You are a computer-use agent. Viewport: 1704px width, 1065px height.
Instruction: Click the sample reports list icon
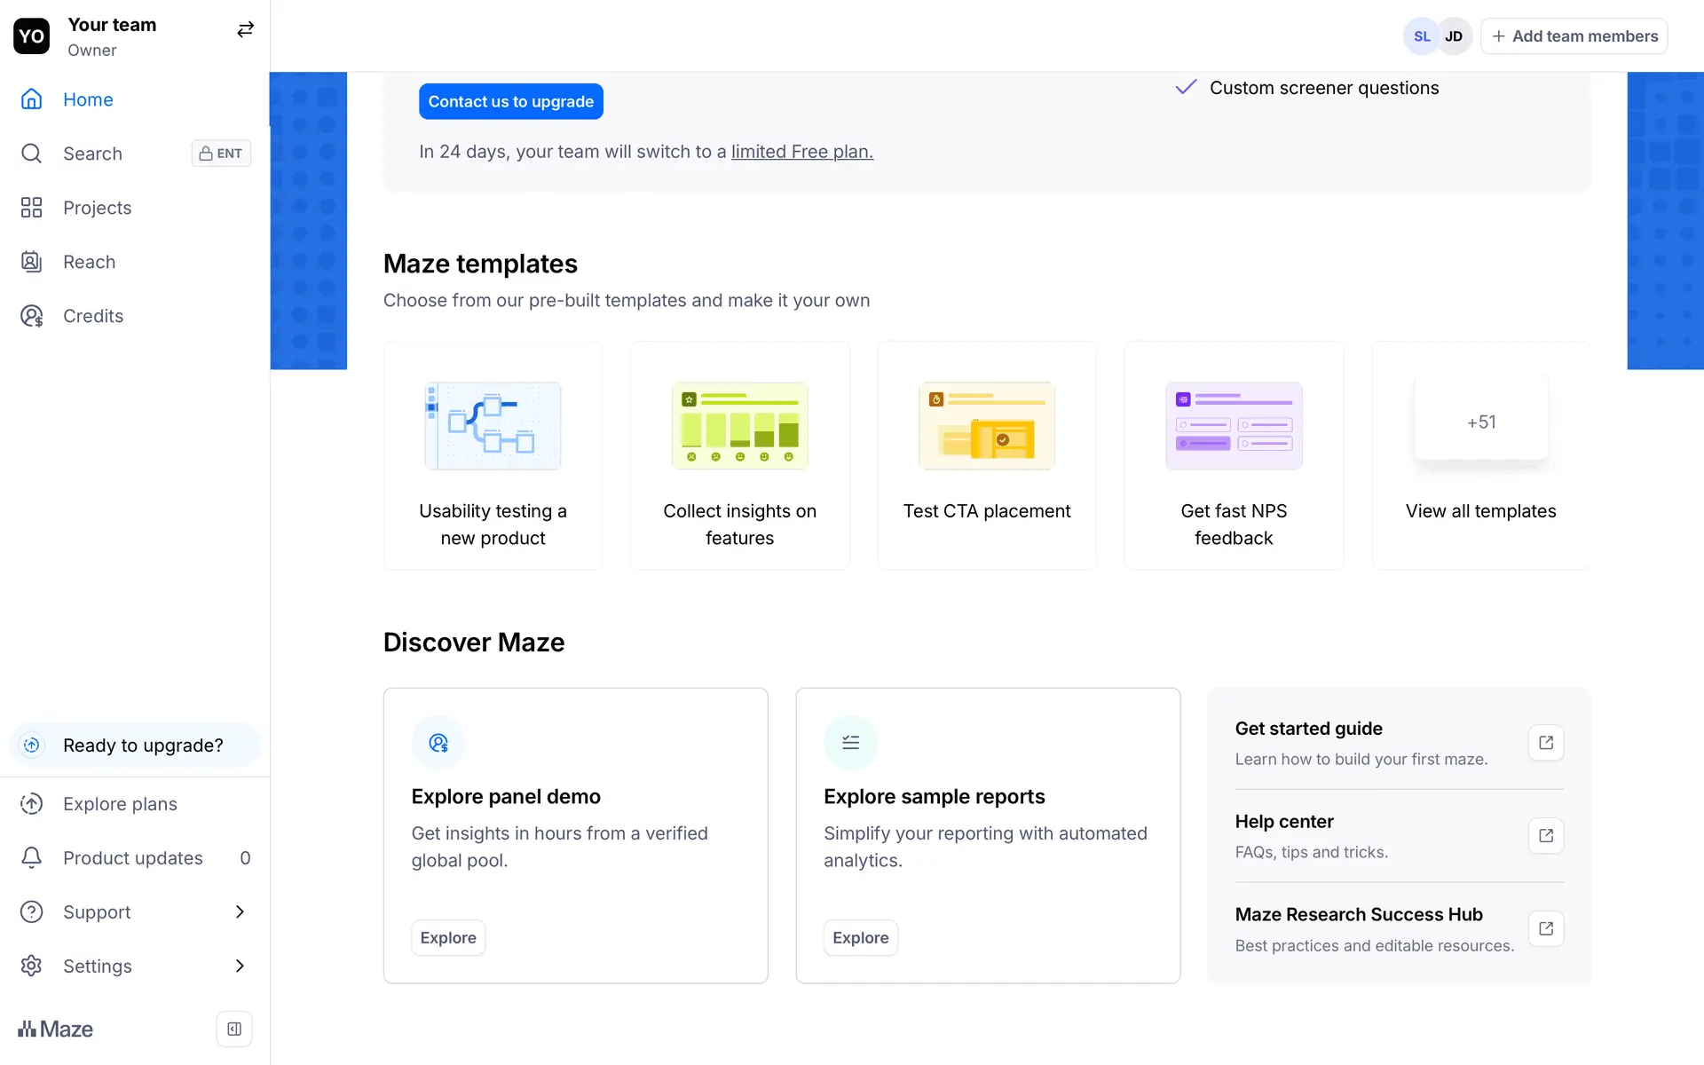(850, 743)
